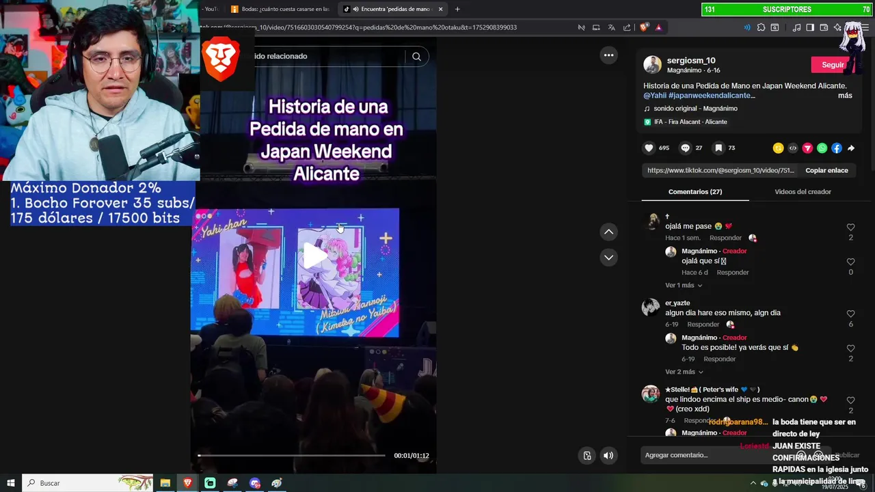Open embed code icon in share row

pos(793,148)
